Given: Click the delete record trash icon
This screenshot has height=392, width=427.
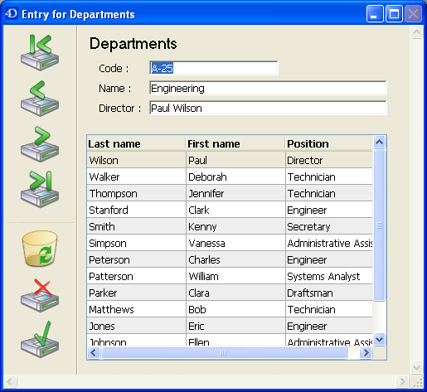Looking at the screenshot, I should (x=40, y=249).
